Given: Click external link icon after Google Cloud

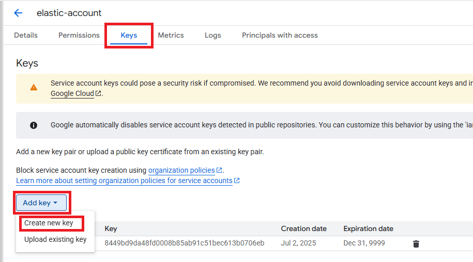Looking at the screenshot, I should (98, 94).
